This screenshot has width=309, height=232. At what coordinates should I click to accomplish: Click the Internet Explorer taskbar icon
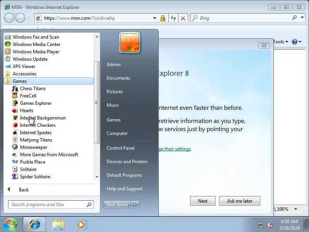click(34, 224)
